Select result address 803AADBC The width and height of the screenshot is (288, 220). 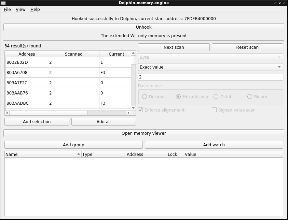27,103
